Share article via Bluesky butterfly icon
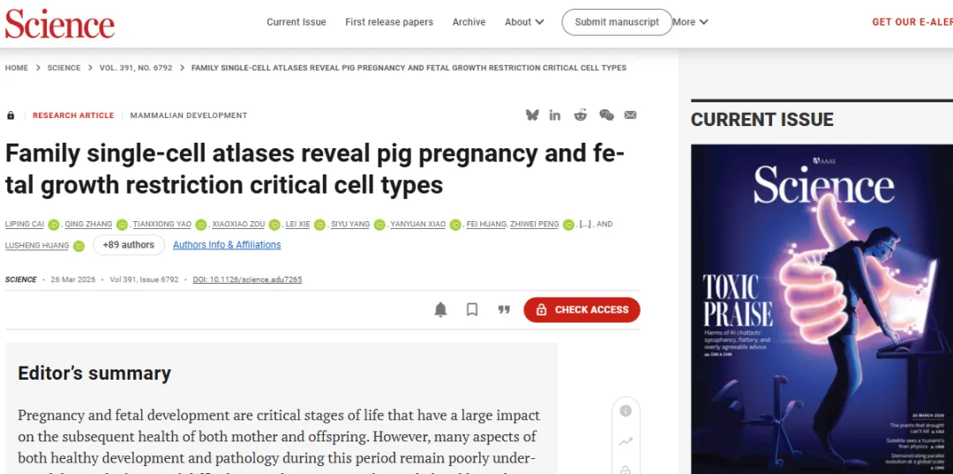 532,115
